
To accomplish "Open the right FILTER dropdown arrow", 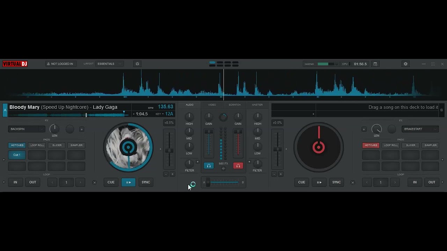I will 249,162.
